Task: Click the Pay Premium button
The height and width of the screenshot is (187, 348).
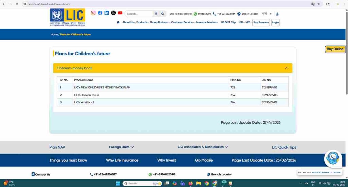Action: coord(261,22)
